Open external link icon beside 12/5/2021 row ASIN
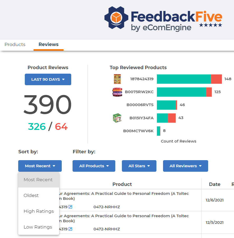 pos(70,229)
